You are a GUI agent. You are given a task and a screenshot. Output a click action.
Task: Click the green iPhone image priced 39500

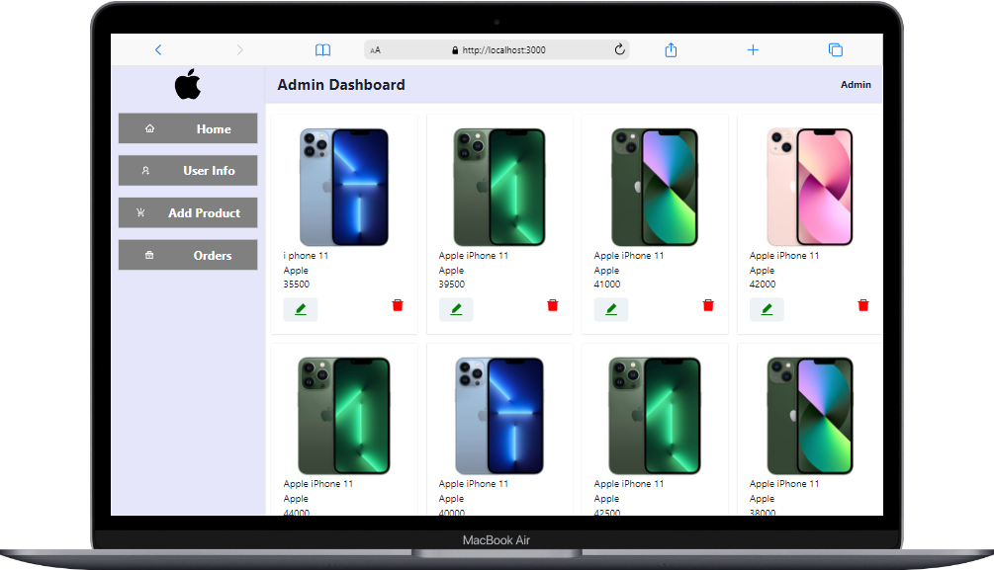499,187
